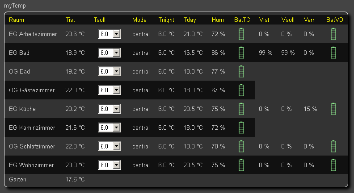Image resolution: width=354 pixels, height=193 pixels.
Task: Click BatVD battery icon for EG Wohnzimmer
Action: click(x=333, y=165)
